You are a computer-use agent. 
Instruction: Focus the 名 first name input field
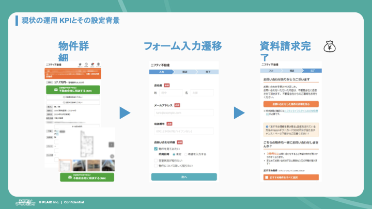pyautogui.click(x=202, y=93)
